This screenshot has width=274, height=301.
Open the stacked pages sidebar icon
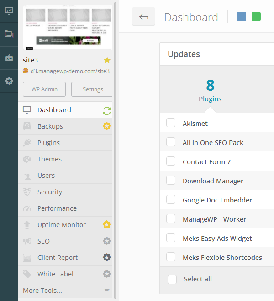tap(9, 34)
